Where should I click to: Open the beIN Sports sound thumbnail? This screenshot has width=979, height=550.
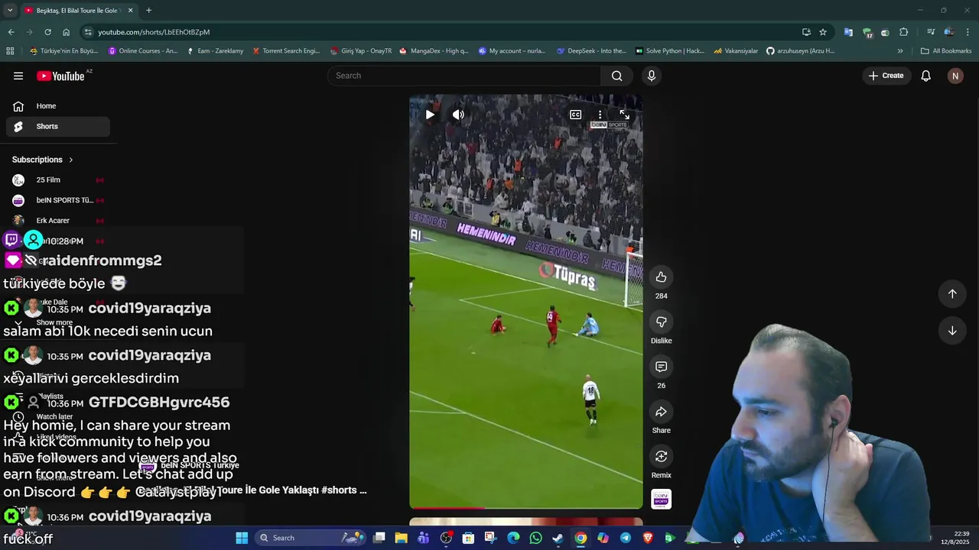661,500
